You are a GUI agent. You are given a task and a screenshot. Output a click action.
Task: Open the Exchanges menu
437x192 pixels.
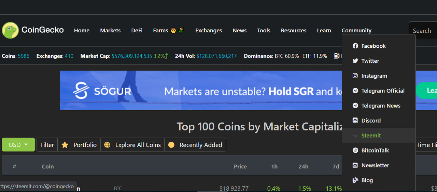point(209,31)
